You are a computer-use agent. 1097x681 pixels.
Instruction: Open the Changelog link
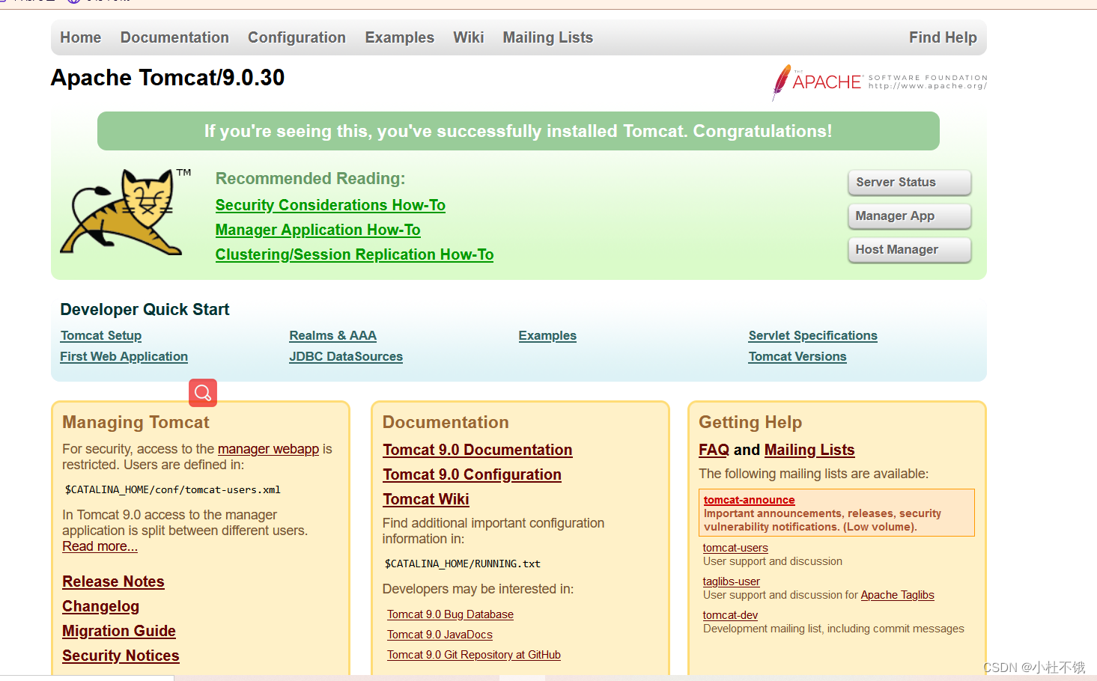coord(100,606)
